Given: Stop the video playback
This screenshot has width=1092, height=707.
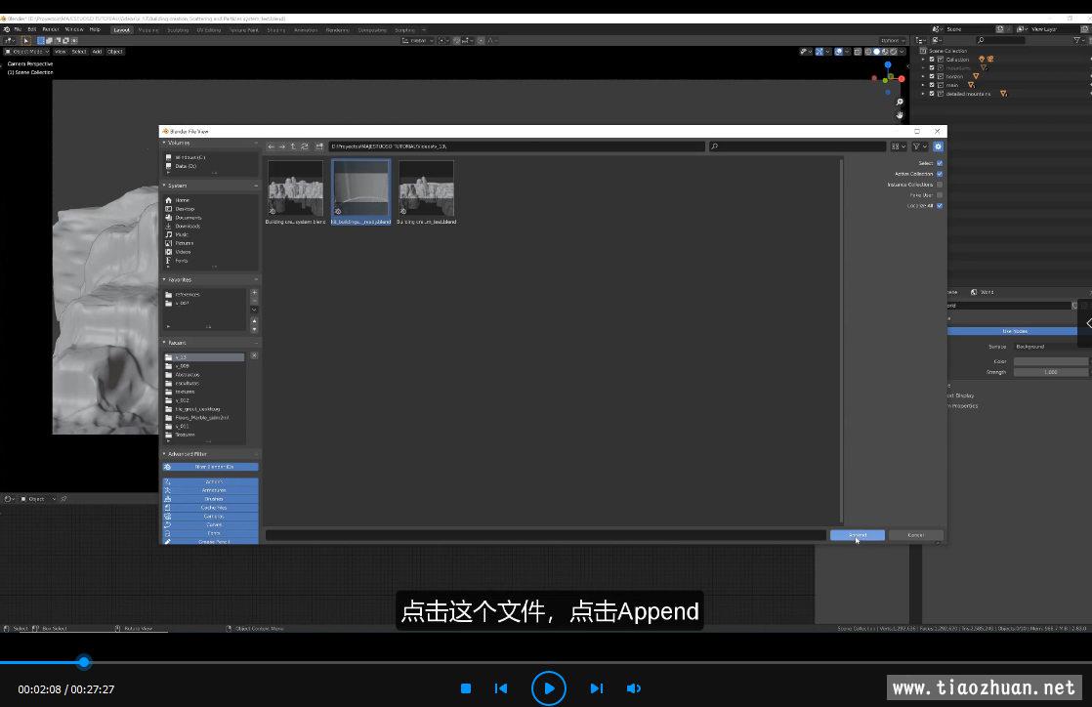Looking at the screenshot, I should 466,688.
